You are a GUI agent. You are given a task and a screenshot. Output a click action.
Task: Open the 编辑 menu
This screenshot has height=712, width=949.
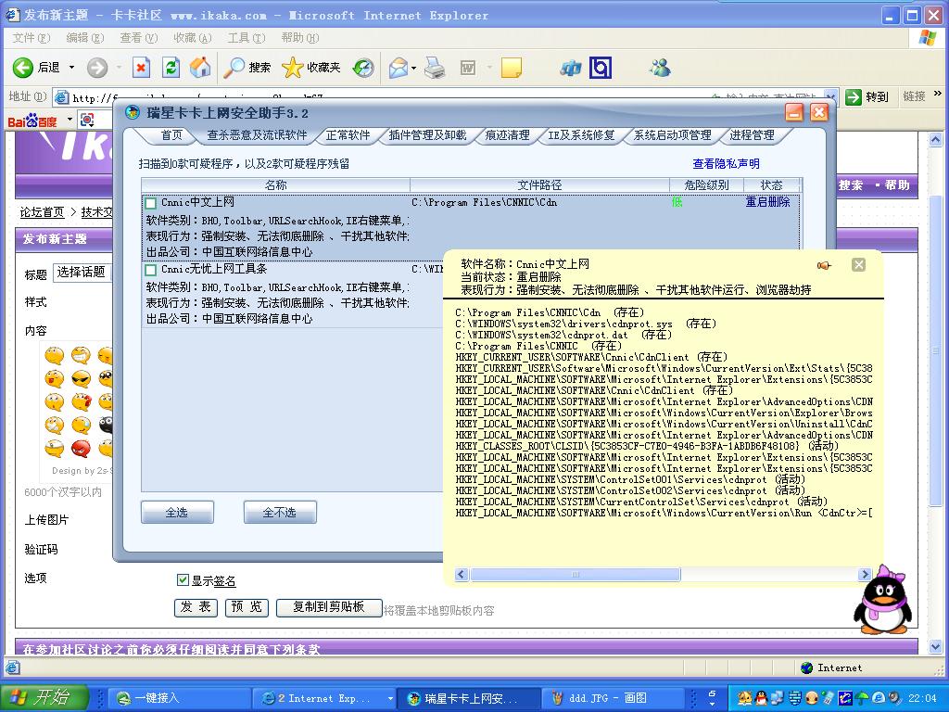(84, 37)
